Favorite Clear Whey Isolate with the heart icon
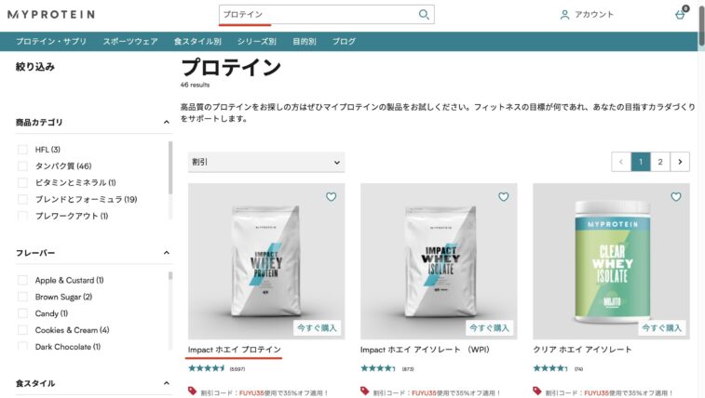The width and height of the screenshot is (705, 398). pos(676,196)
